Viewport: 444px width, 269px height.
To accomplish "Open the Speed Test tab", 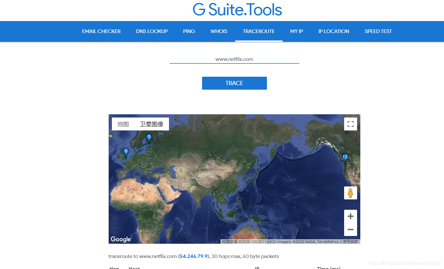I will (378, 31).
